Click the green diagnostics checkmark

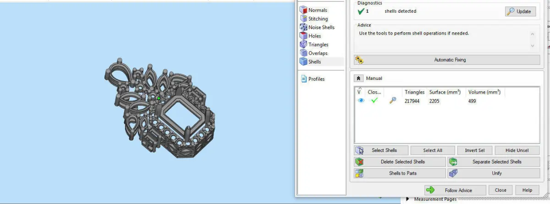[x=361, y=11]
